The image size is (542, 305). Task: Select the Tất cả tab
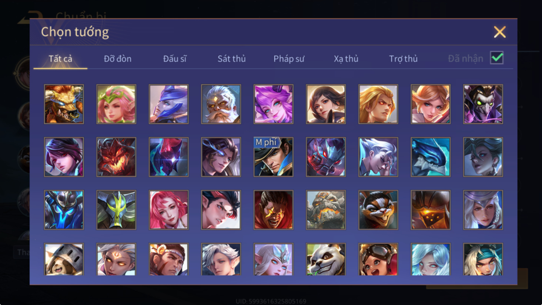[60, 58]
